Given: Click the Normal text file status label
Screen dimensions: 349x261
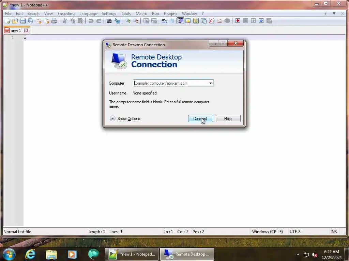Looking at the screenshot, I should coord(17,232).
